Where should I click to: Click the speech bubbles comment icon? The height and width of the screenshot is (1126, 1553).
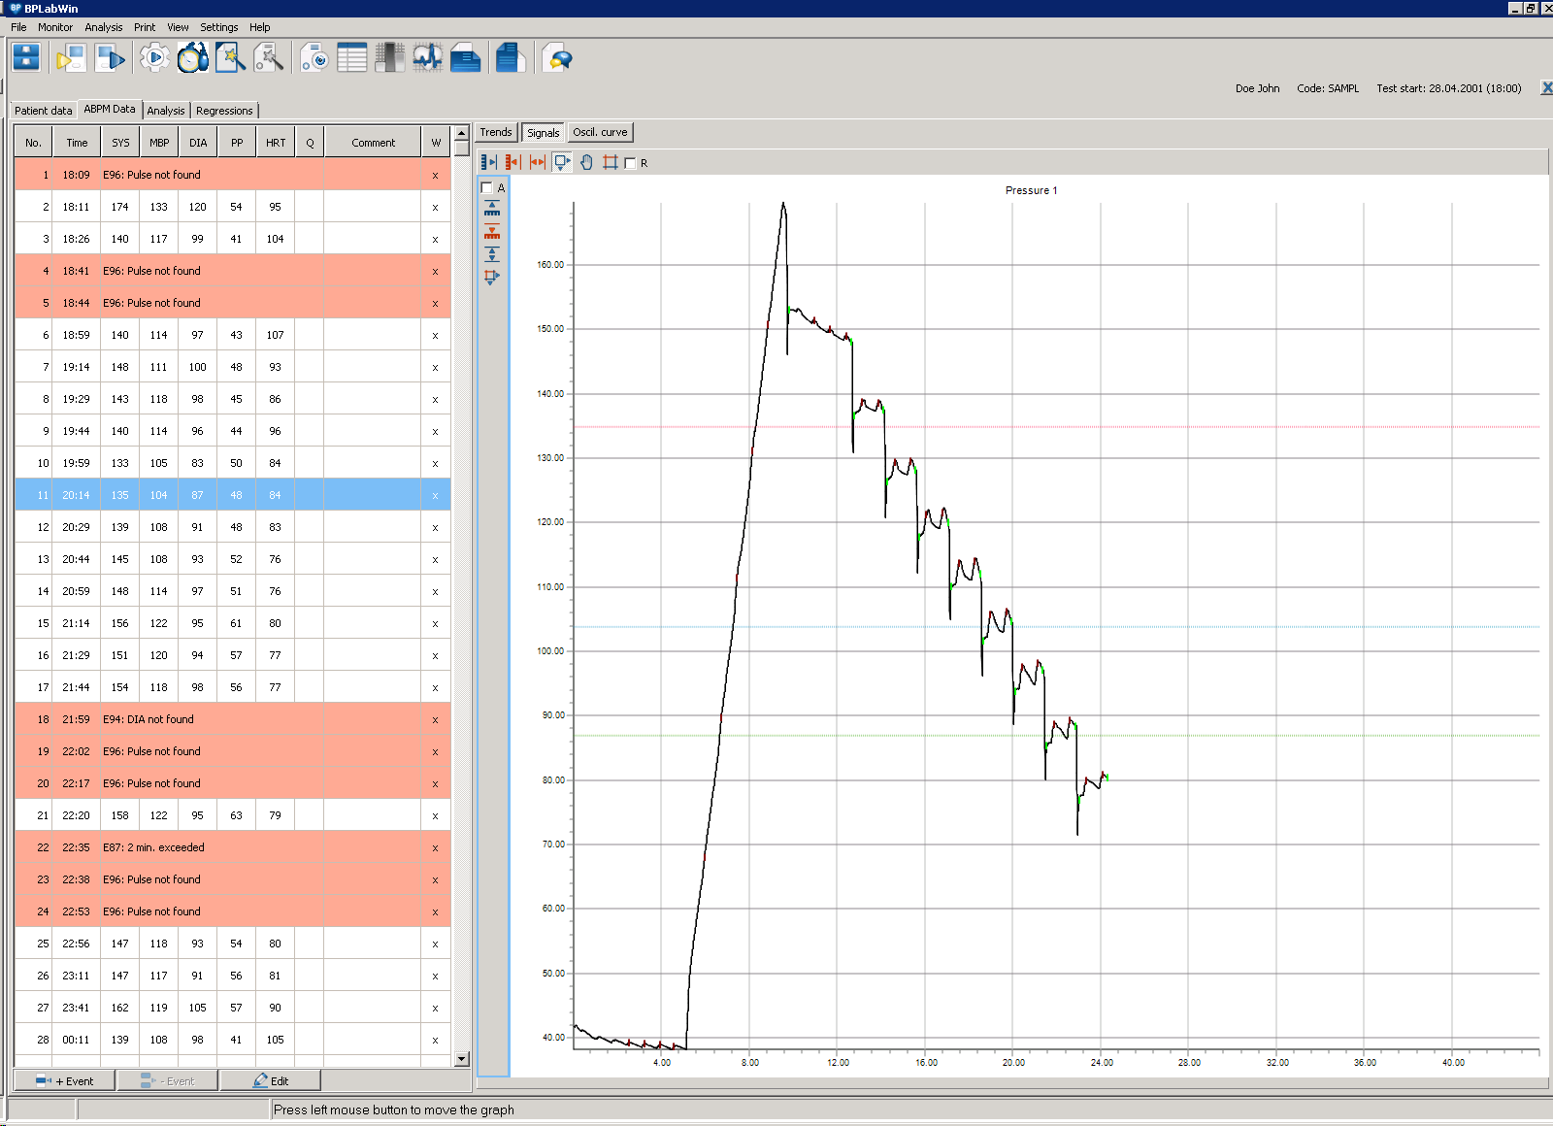pos(557,58)
